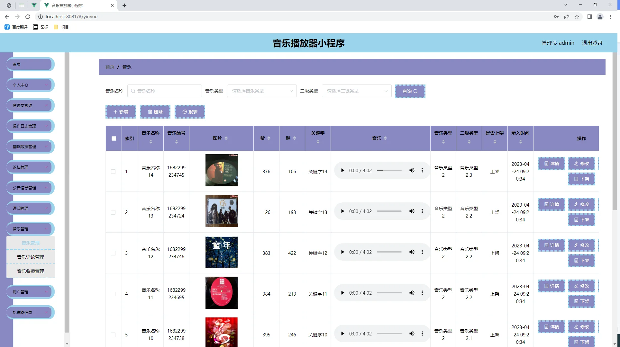The image size is (620, 347).
Task: Sort table by the 赞 column
Action: 269,138
